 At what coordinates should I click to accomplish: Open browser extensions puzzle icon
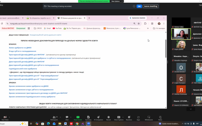click(x=145, y=23)
